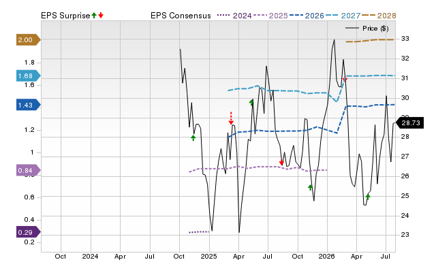Screen dimensions: 436x260
Task: Select the dotted red down arrow near March 2025
Action: [231, 118]
